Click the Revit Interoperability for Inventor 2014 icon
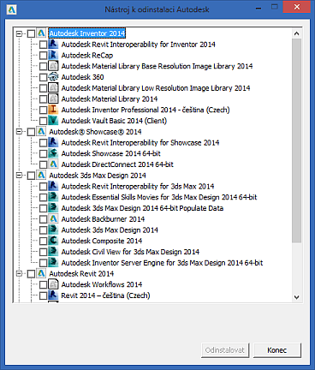Image resolution: width=315 pixels, height=370 pixels. pos(53,45)
